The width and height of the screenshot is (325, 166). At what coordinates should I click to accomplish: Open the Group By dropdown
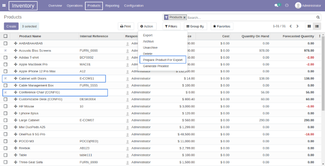(x=195, y=26)
